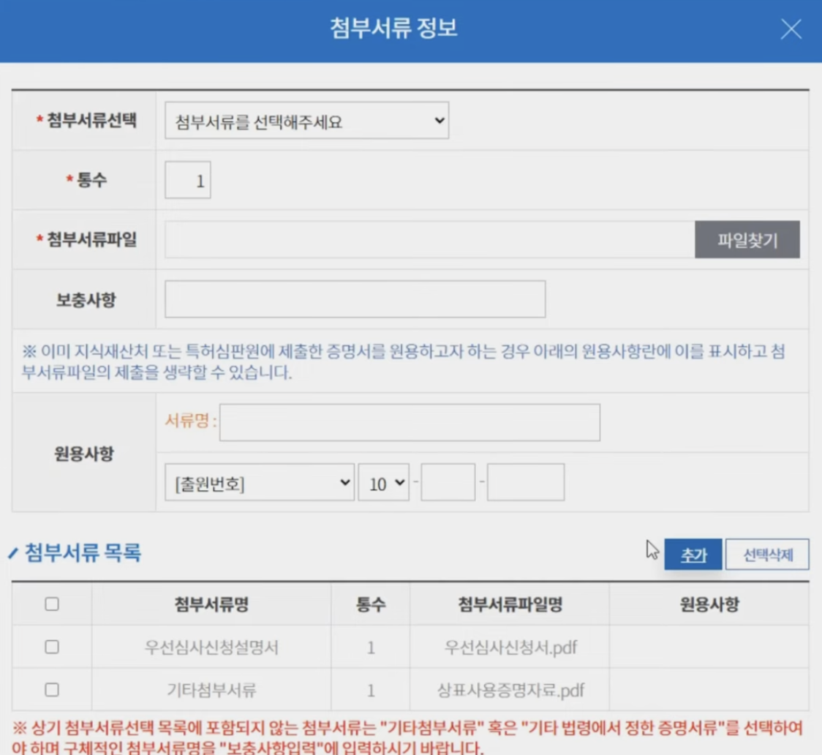
Task: Check the 기타첨부서류 row checkbox
Action: click(x=50, y=688)
